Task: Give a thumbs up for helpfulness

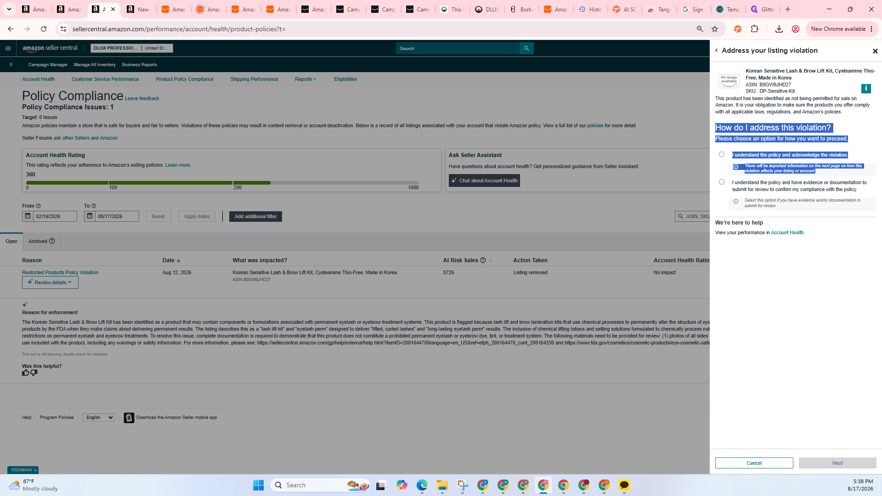Action: click(x=26, y=373)
